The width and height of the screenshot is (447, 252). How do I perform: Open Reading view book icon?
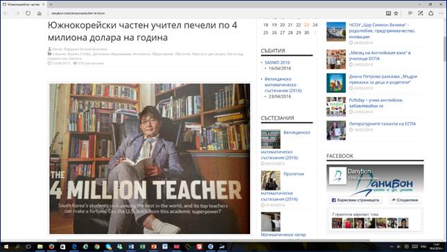pos(388,13)
